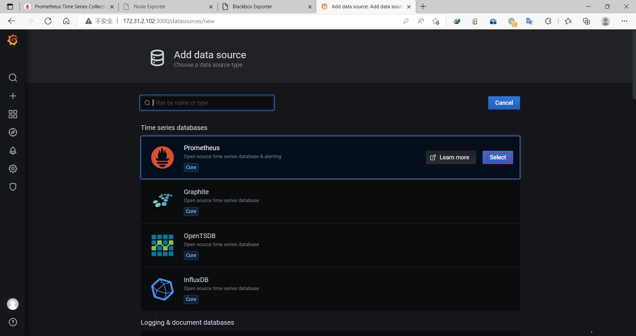Click the Prometheus Core badge
Viewport: 636px width, 336px height.
click(191, 167)
